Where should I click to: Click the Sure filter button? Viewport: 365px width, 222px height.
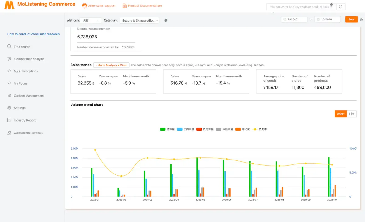tap(351, 19)
